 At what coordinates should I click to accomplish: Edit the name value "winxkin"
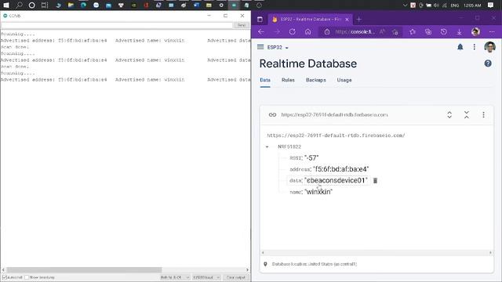pos(318,192)
